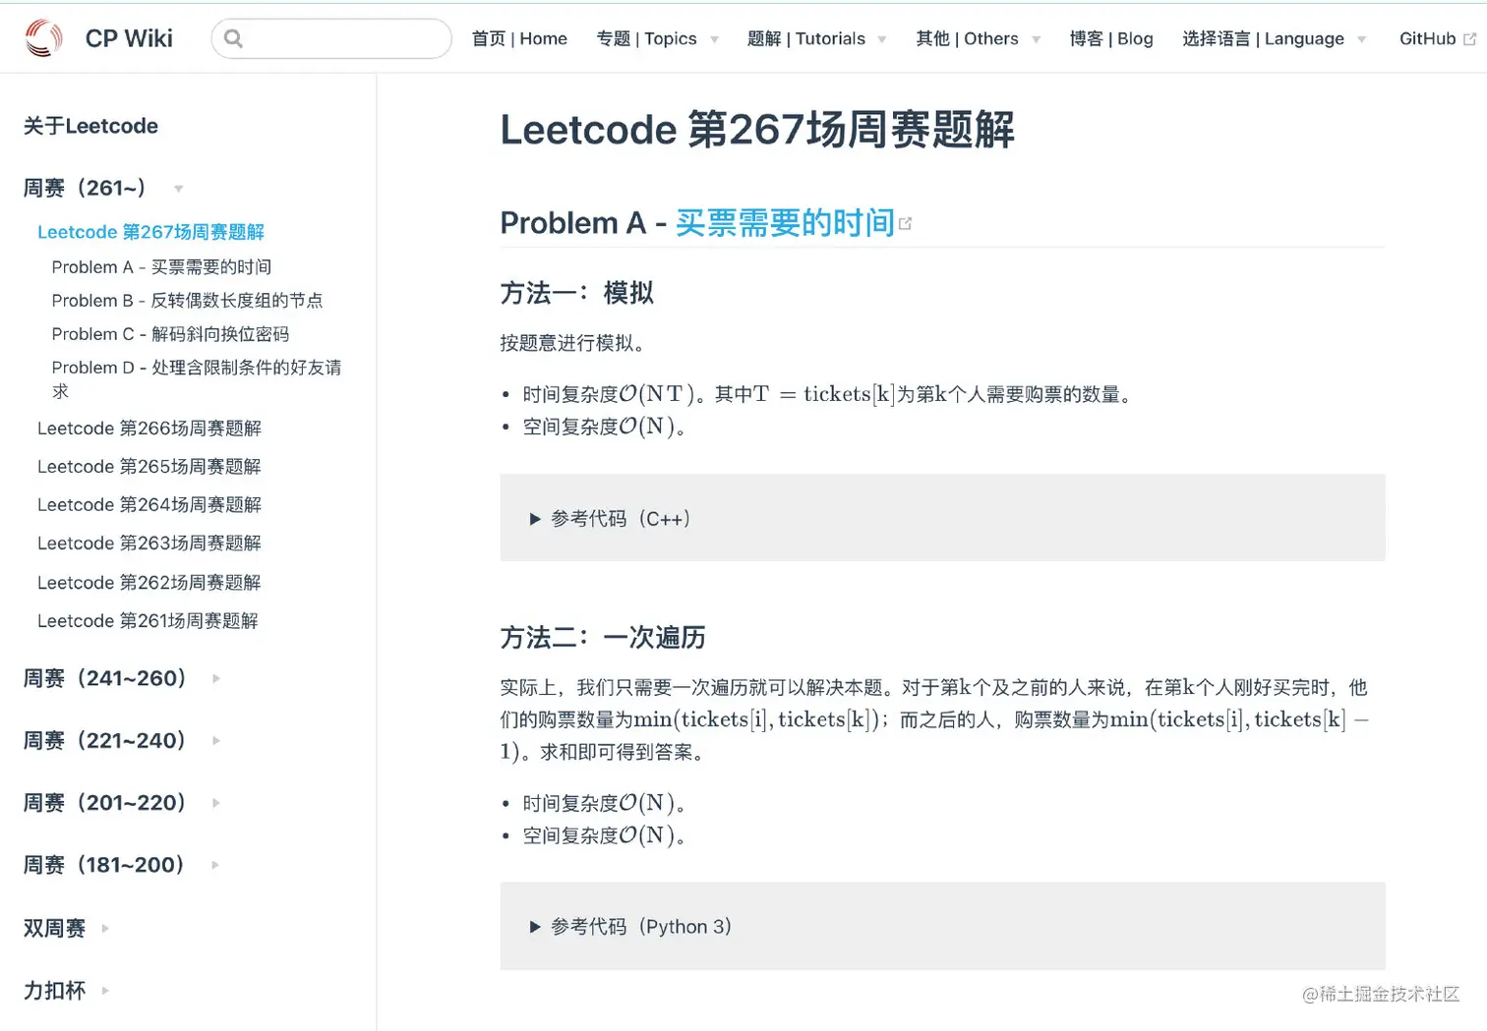
Task: Open the GitHub link
Action: 1427,38
